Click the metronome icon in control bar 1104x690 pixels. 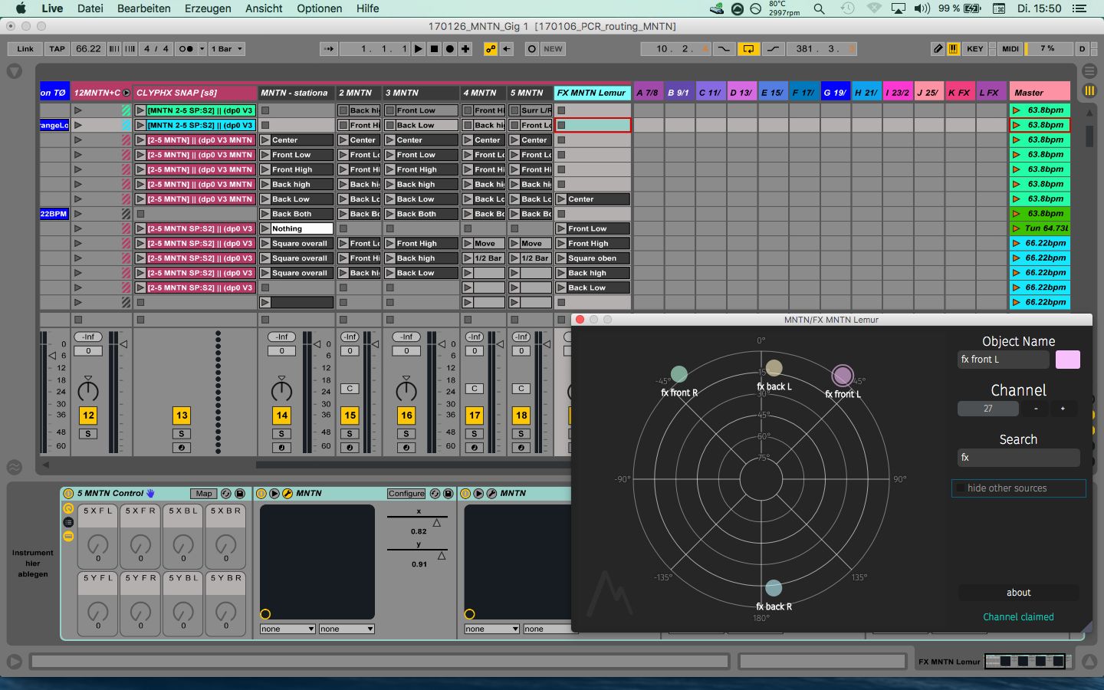[x=186, y=48]
